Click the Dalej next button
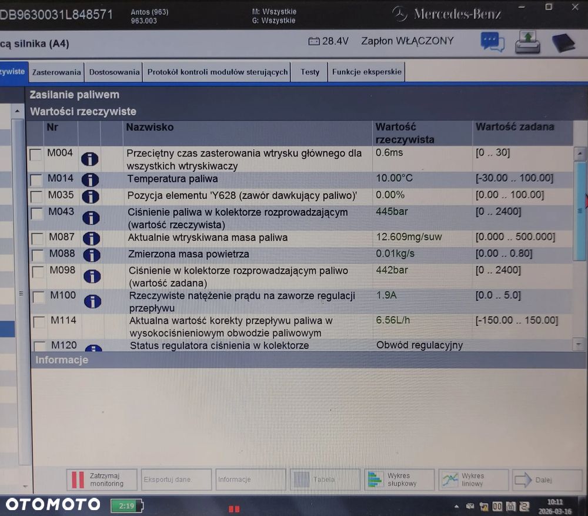 (547, 480)
